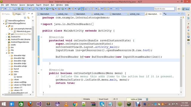This screenshot has width=191, height=107.
Task: Click the Search flashlight toolbar icon
Action: pyautogui.click(x=73, y=9)
